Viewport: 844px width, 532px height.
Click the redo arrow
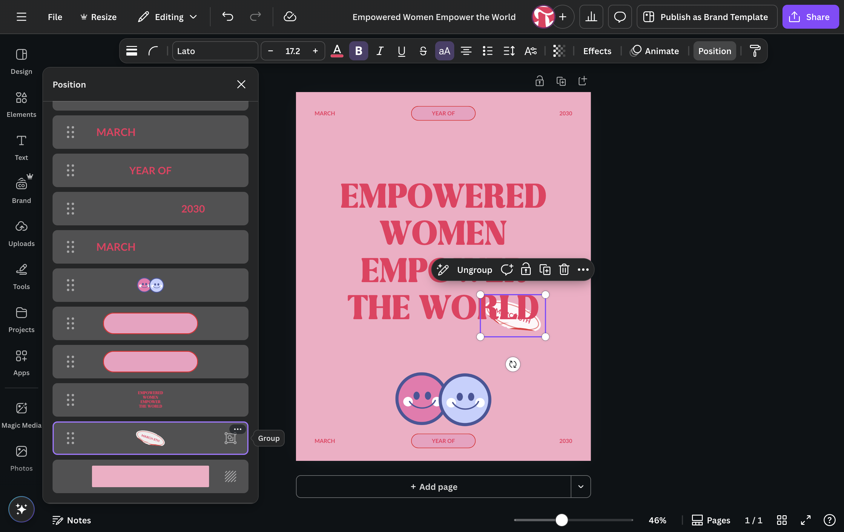(255, 16)
